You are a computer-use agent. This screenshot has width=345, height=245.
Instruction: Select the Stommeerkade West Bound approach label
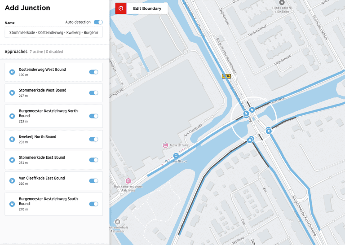(42, 90)
